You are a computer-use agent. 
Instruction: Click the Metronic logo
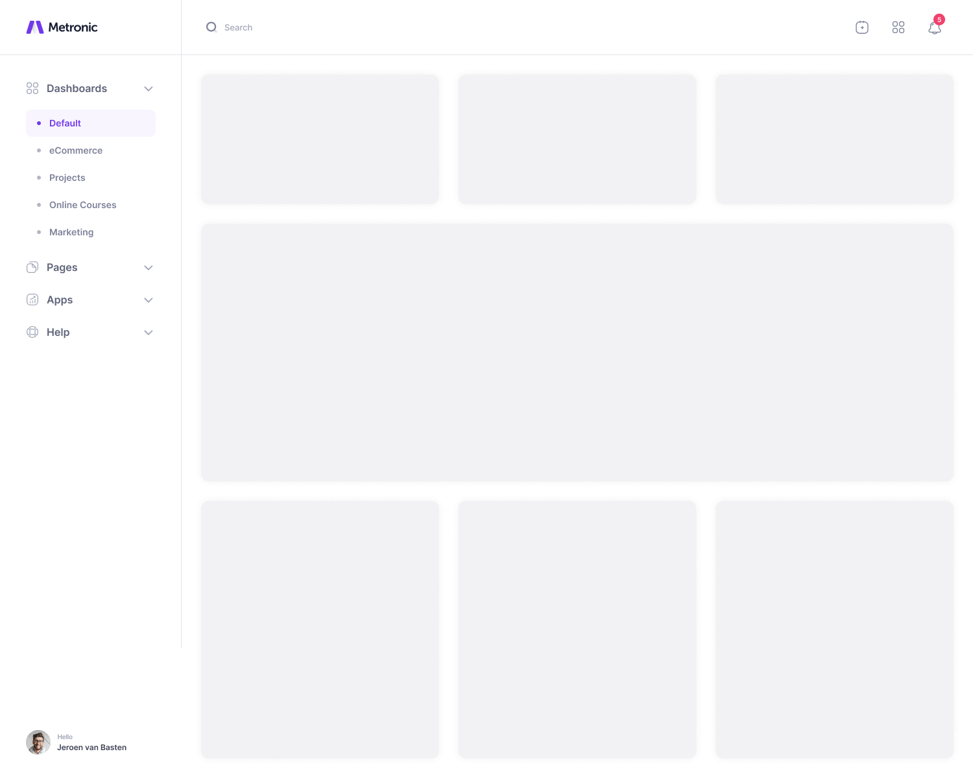[62, 27]
